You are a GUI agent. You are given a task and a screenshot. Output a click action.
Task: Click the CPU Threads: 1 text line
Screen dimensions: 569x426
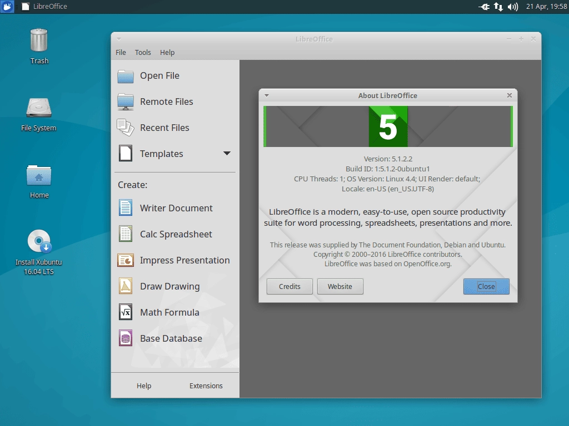point(387,179)
